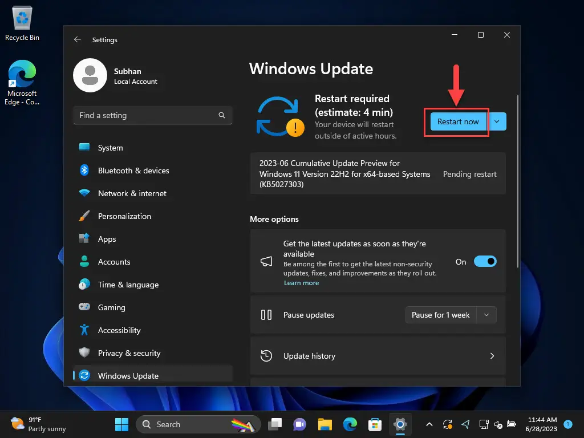Click the Pending restart status text
584x438 pixels.
pos(470,175)
